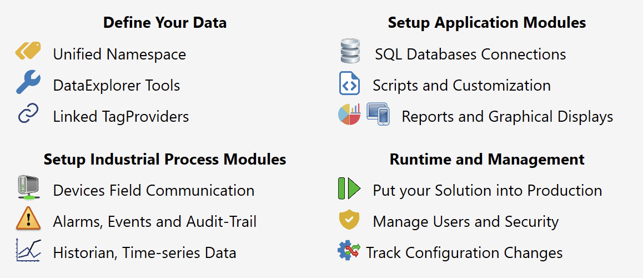Click the monitor and phone Displays icon

[x=378, y=114]
